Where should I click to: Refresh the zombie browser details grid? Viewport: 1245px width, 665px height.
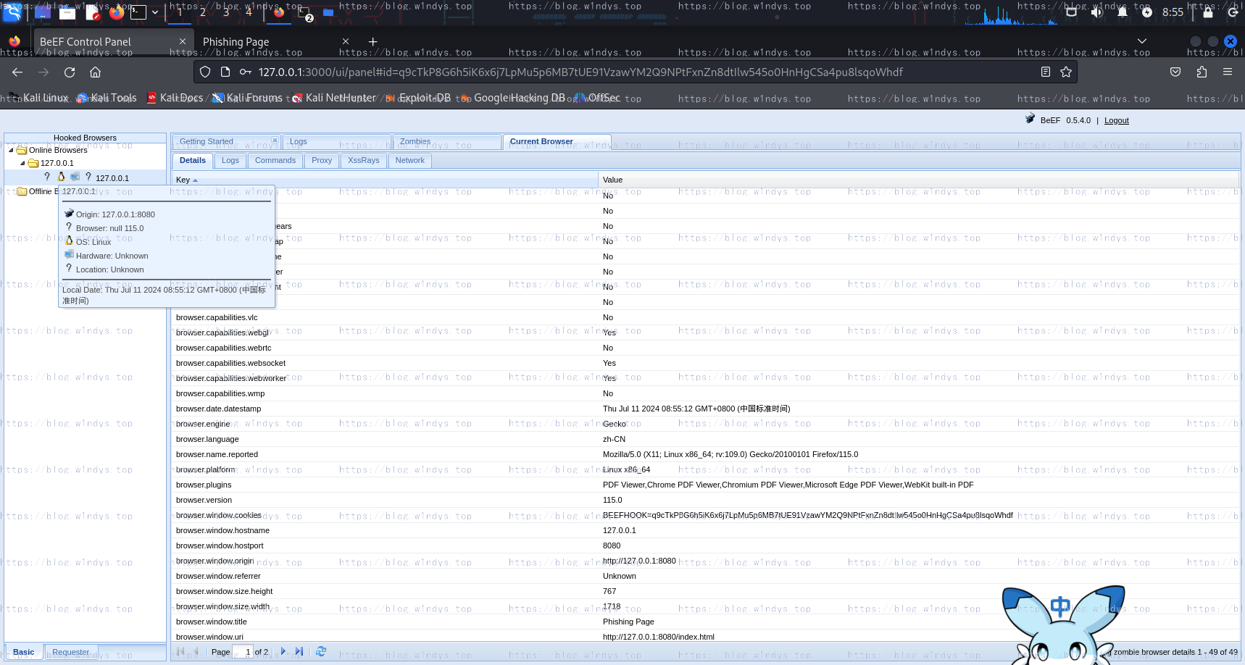pos(321,652)
